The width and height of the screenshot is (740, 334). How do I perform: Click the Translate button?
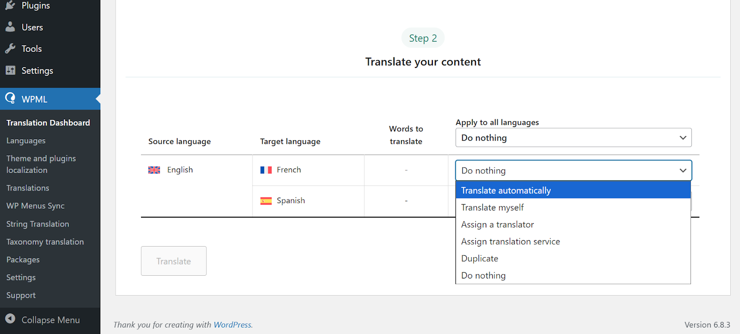174,261
